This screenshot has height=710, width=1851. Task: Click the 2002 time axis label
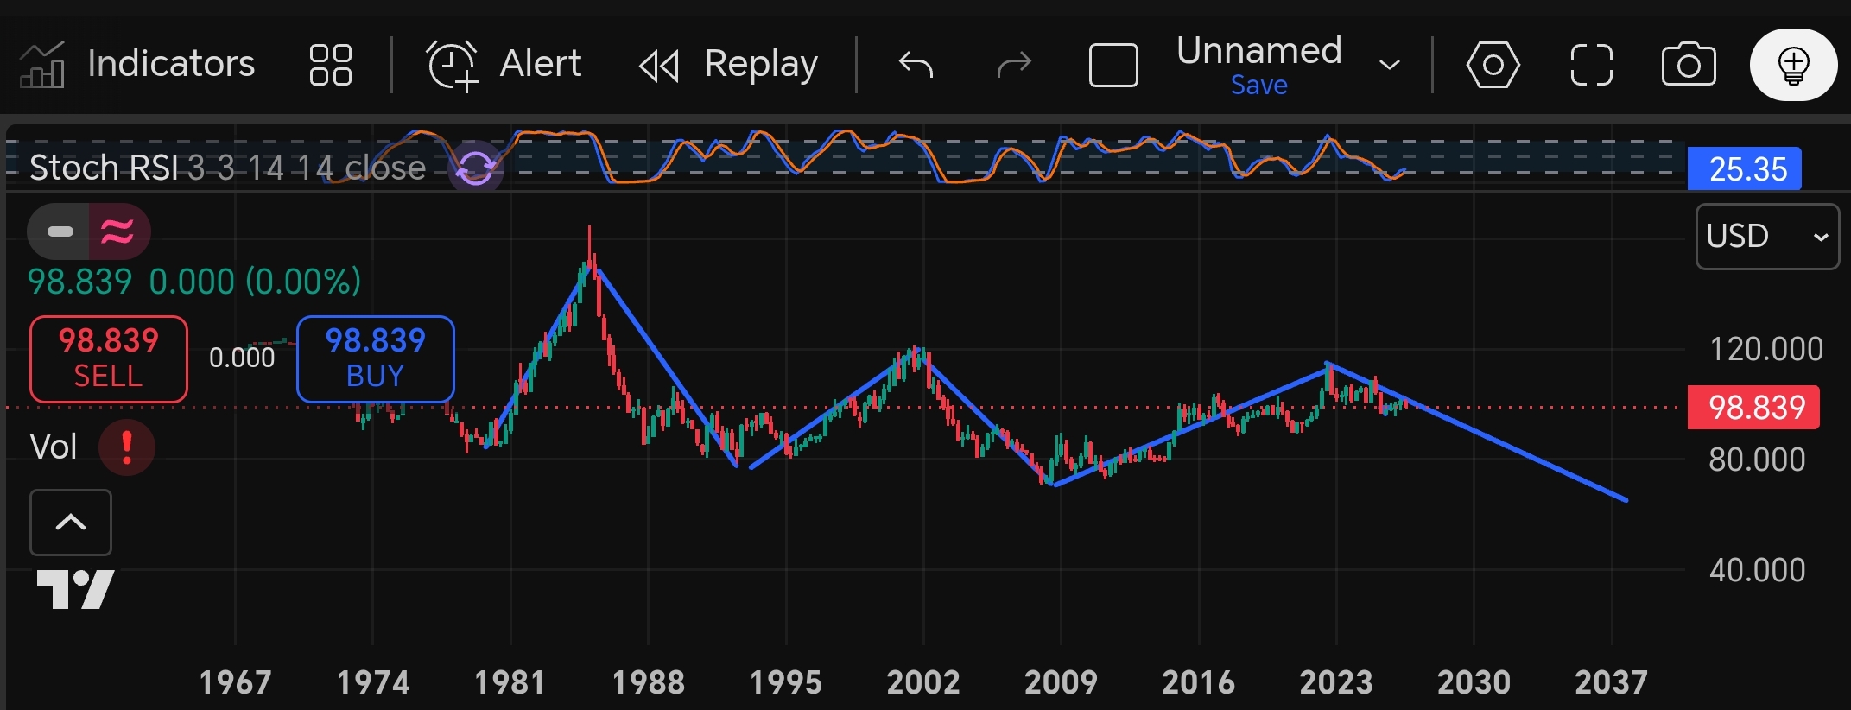coord(923,683)
